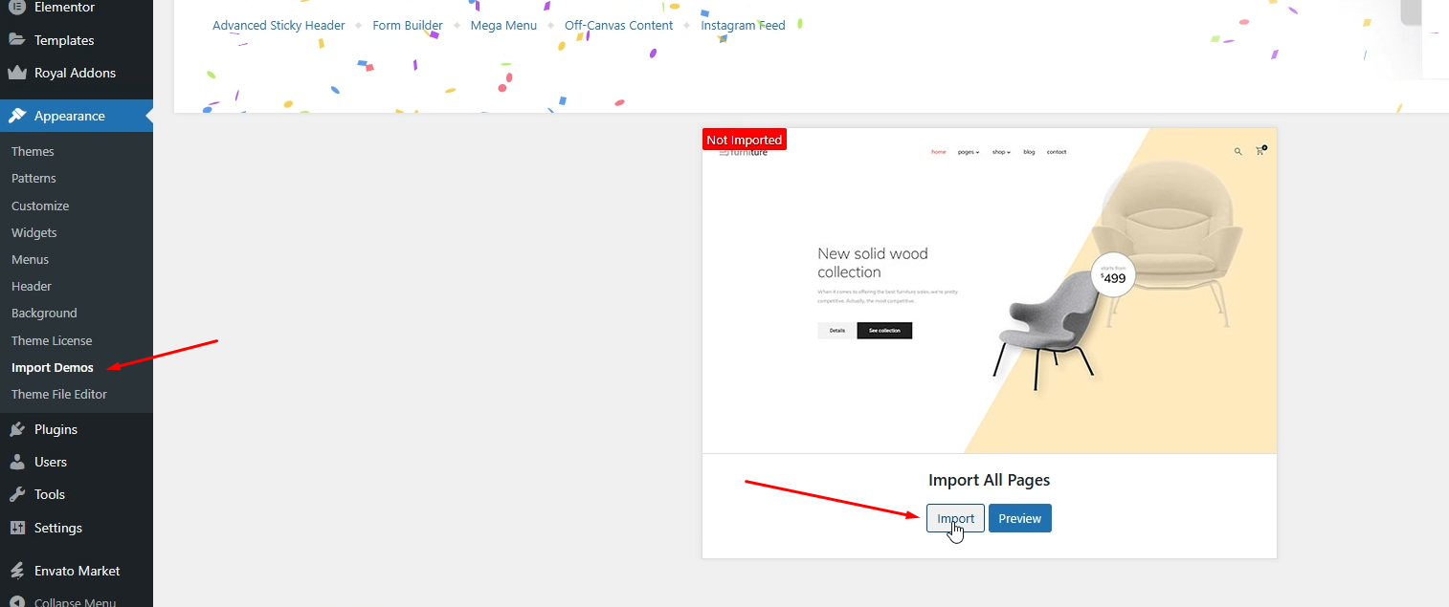Click the Royal Addons crown icon

pyautogui.click(x=15, y=73)
